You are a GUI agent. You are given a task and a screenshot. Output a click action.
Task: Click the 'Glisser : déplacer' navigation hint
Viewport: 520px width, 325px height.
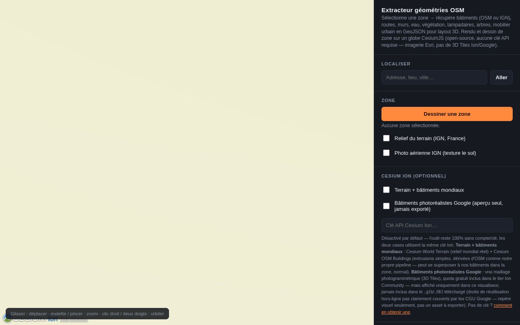pyautogui.click(x=87, y=314)
